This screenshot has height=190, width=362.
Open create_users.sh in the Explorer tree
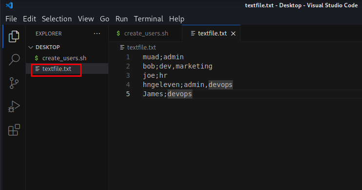click(67, 58)
